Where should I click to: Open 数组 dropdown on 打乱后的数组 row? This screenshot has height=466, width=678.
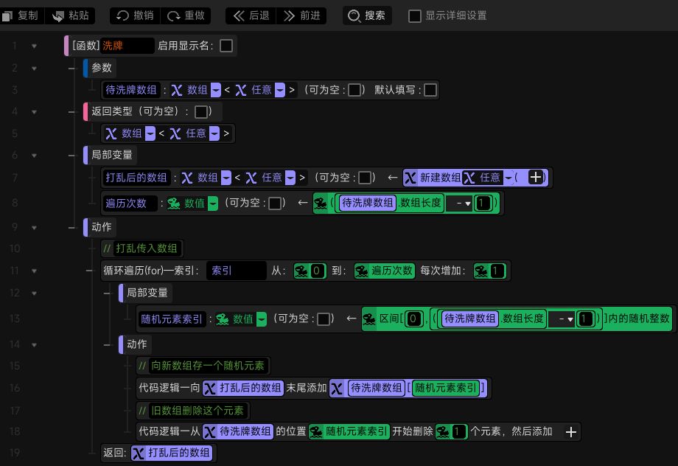[226, 178]
